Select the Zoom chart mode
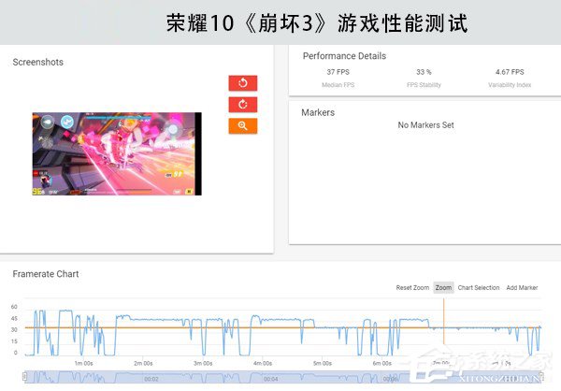 [443, 287]
